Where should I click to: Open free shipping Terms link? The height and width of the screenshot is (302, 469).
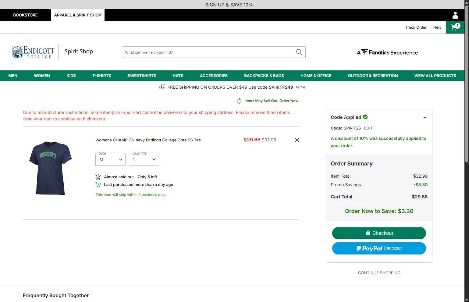click(x=300, y=87)
